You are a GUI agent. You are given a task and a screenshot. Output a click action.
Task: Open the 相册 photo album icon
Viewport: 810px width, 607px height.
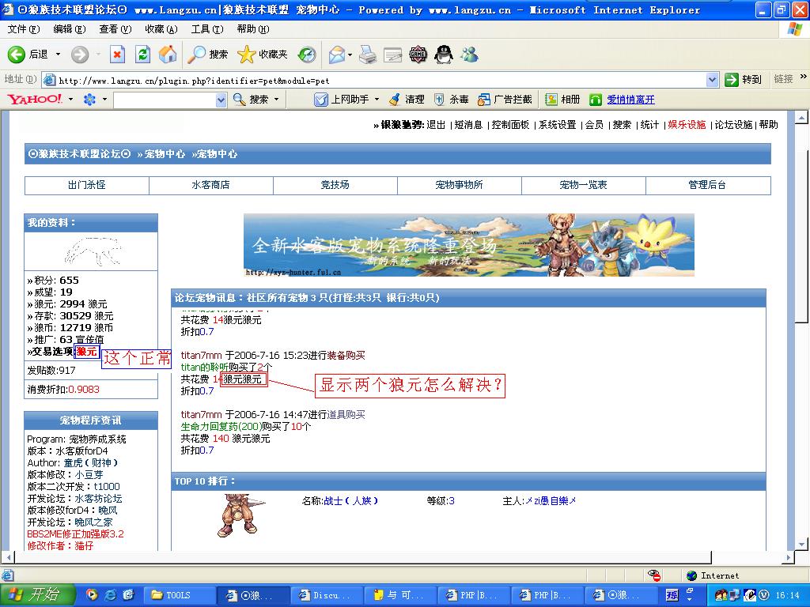pos(551,100)
